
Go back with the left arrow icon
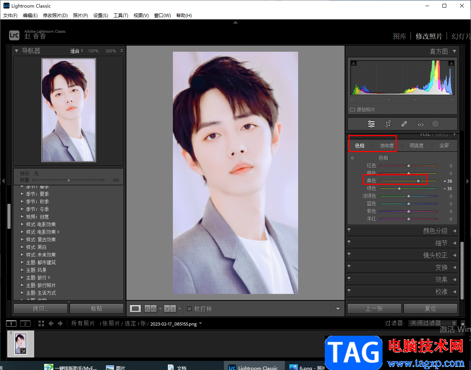[51, 323]
